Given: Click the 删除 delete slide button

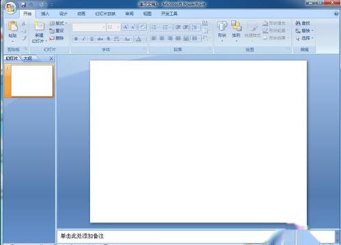Looking at the screenshot, I should [57, 38].
